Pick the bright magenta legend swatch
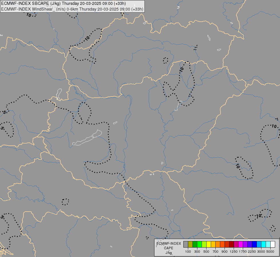This screenshot has width=280, height=257. pos(241,244)
